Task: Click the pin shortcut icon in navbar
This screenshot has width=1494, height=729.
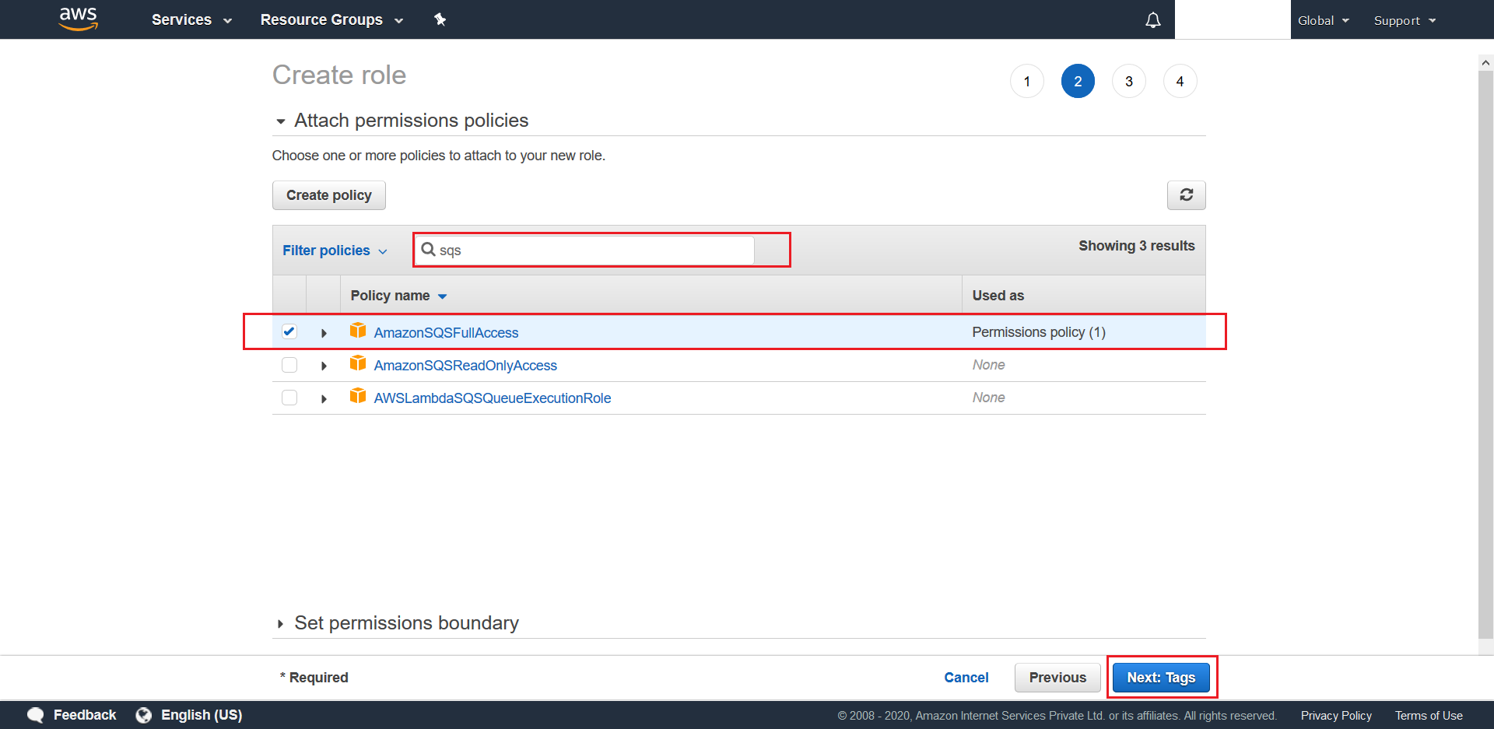Action: point(440,19)
